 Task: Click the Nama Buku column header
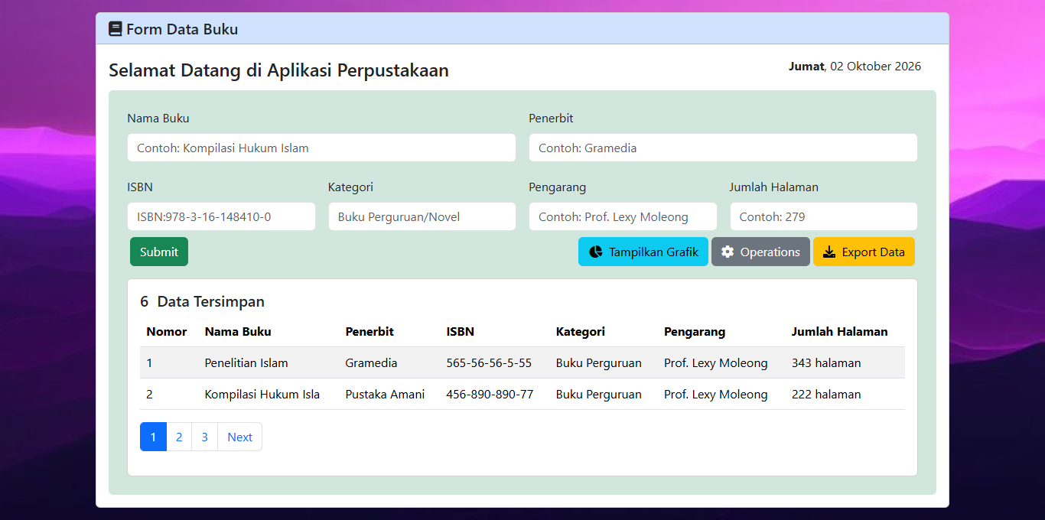238,331
